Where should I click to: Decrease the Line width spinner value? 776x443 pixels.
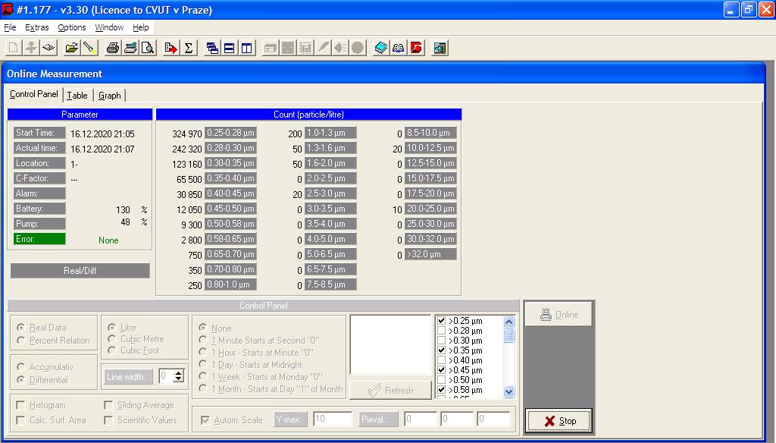click(x=179, y=379)
